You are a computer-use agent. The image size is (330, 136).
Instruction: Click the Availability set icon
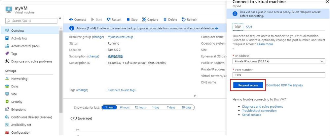[x=7, y=125]
